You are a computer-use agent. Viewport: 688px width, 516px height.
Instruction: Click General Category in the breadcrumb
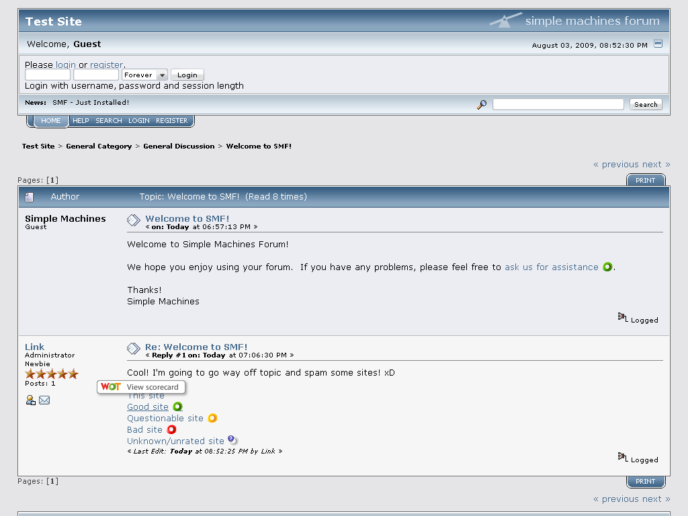99,146
